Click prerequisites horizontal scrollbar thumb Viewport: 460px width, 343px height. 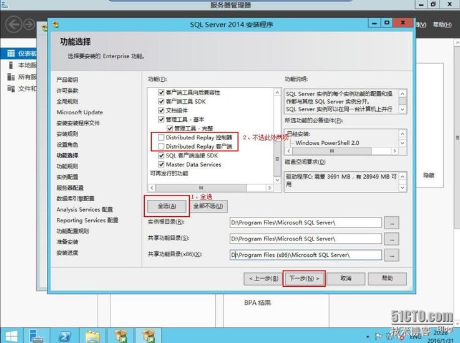[332, 151]
